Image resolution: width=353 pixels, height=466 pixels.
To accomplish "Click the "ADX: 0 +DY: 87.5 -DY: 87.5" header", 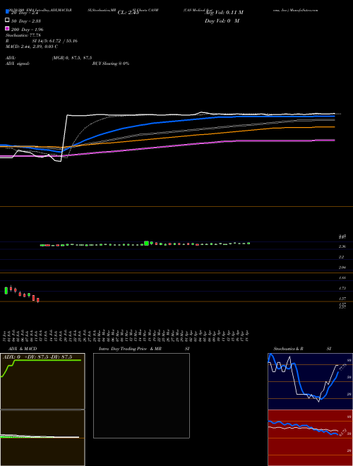I will [37, 357].
